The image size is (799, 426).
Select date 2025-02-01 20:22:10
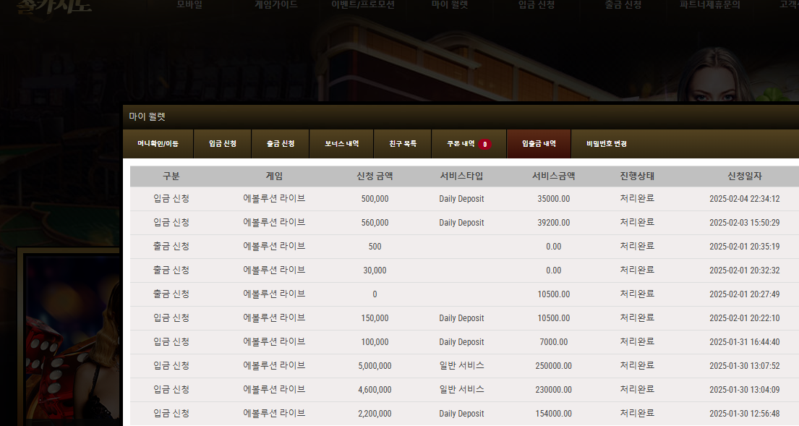745,318
